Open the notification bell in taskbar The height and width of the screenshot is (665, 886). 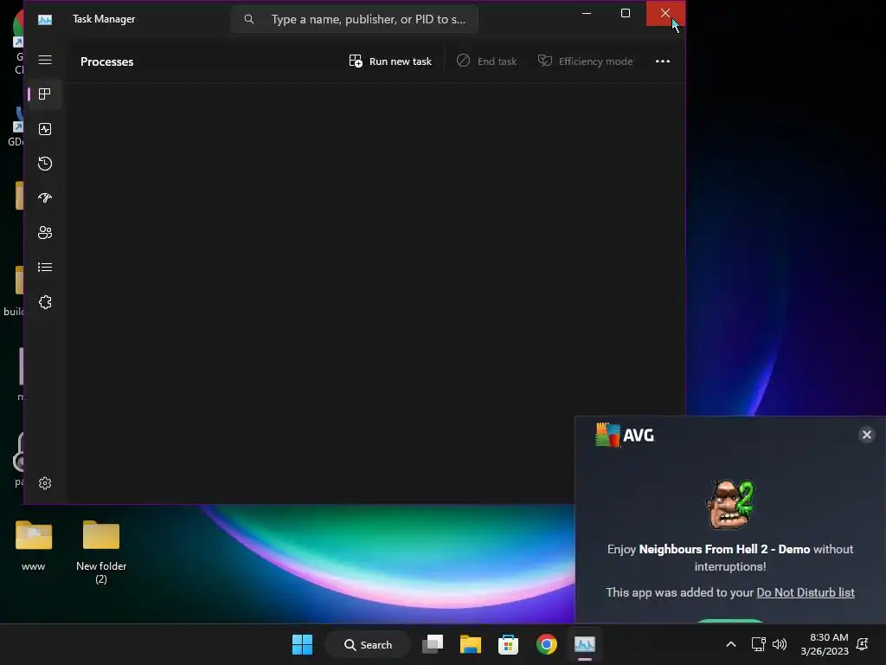coord(863,644)
